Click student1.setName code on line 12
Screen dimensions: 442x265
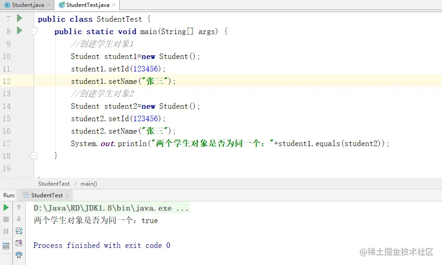pos(123,81)
